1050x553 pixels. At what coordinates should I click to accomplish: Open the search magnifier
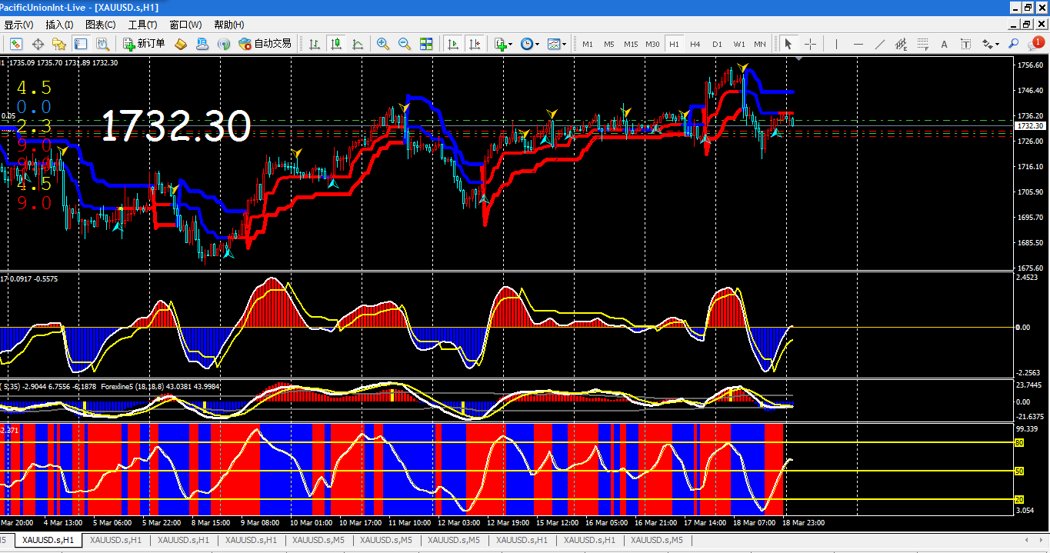click(x=1014, y=44)
